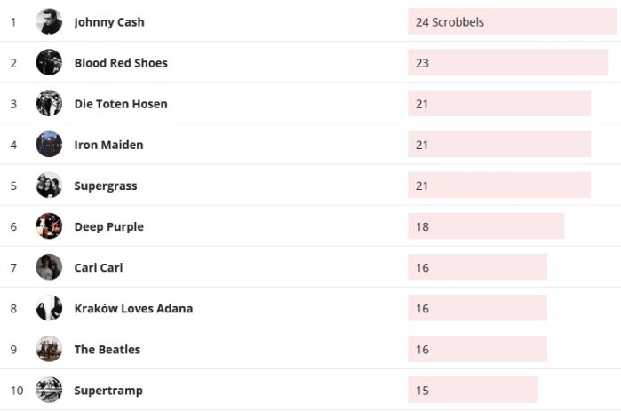The width and height of the screenshot is (621, 411).
Task: Click Supertramp's avatar thumbnail
Action: click(x=49, y=390)
